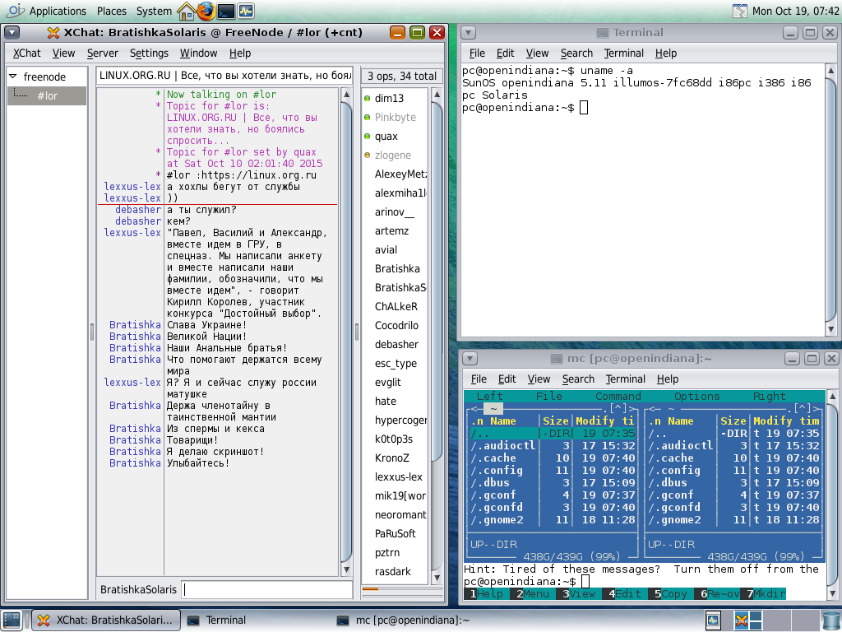
Task: Open Places menu in top panel
Action: coord(112,11)
